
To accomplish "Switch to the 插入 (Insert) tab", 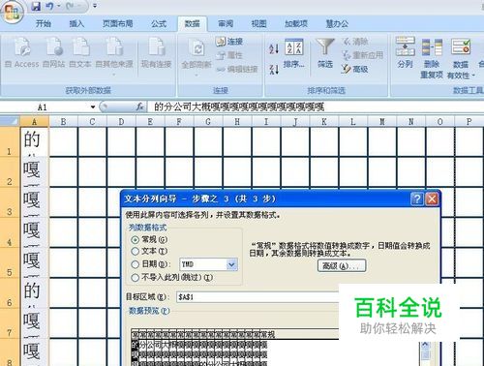I will [76, 23].
